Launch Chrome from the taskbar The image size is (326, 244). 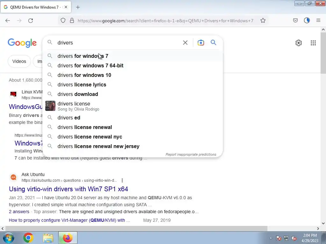point(28,238)
